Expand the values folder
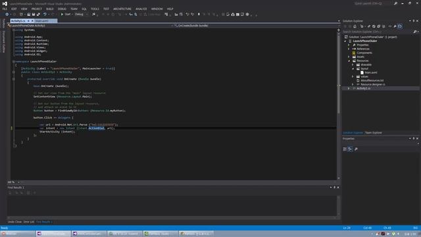This screenshot has width=421, height=237. click(353, 76)
